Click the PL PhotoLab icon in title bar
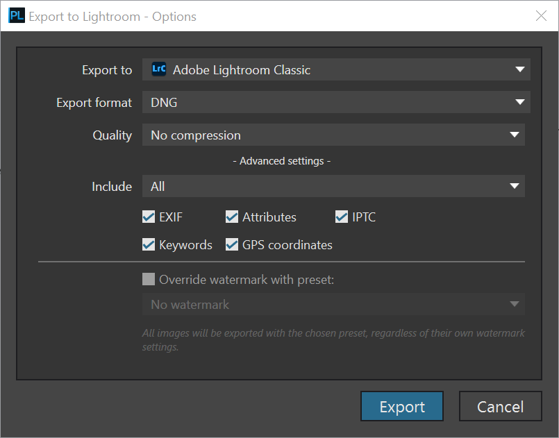The image size is (559, 438). pyautogui.click(x=16, y=16)
